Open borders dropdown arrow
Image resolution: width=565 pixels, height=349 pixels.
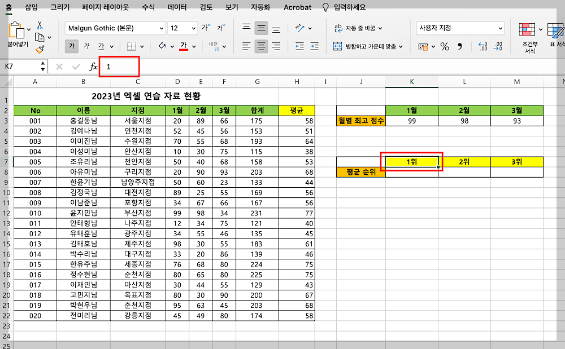point(142,46)
